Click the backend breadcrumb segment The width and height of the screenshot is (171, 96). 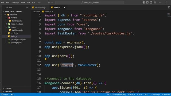[36, 11]
